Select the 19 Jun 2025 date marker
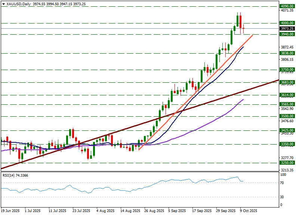This screenshot has height=215, width=296. pos(10,211)
